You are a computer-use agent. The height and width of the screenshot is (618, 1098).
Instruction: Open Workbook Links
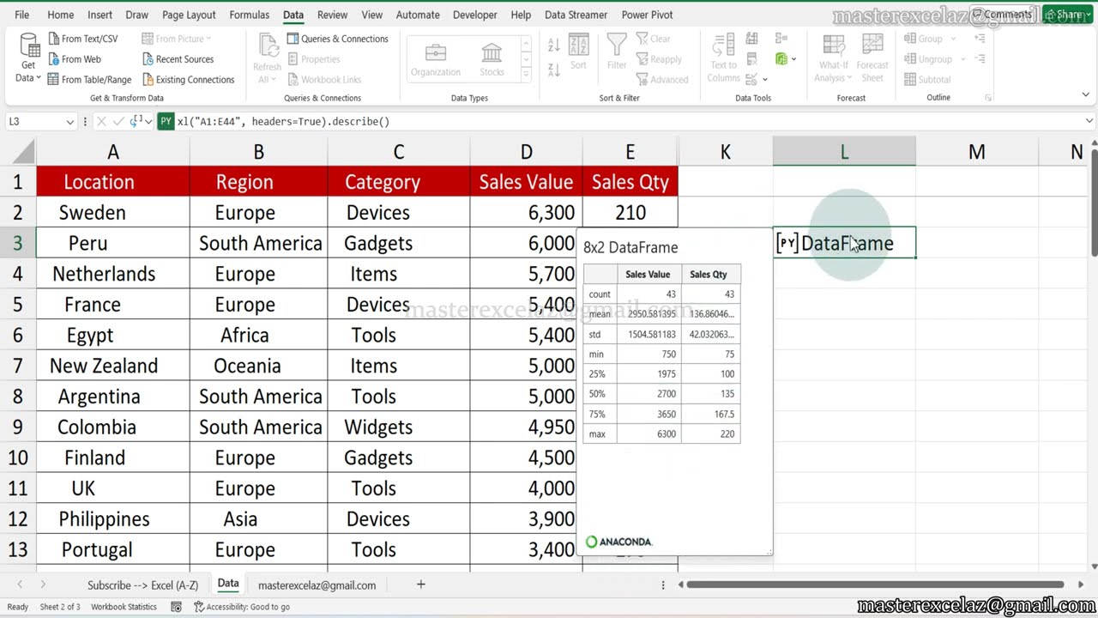pos(323,80)
